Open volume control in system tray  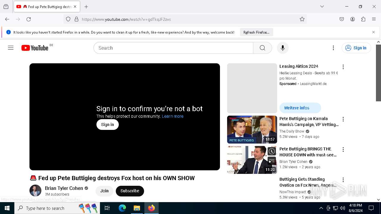[x=342, y=208]
